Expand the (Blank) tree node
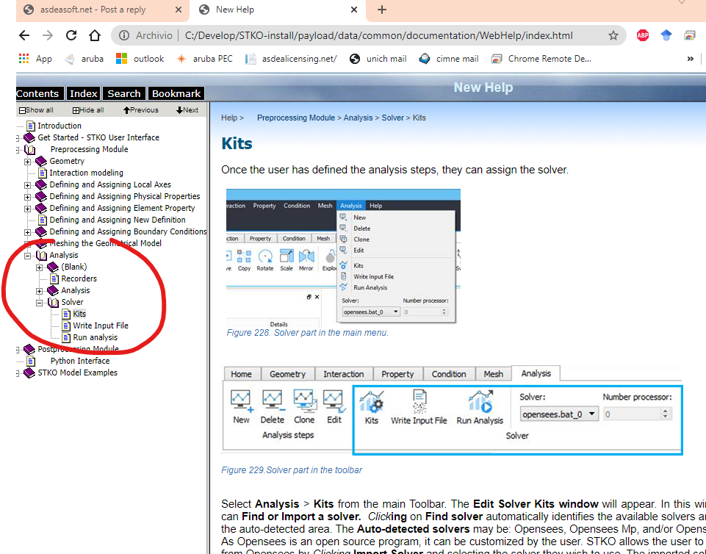The height and width of the screenshot is (554, 706). [x=40, y=267]
